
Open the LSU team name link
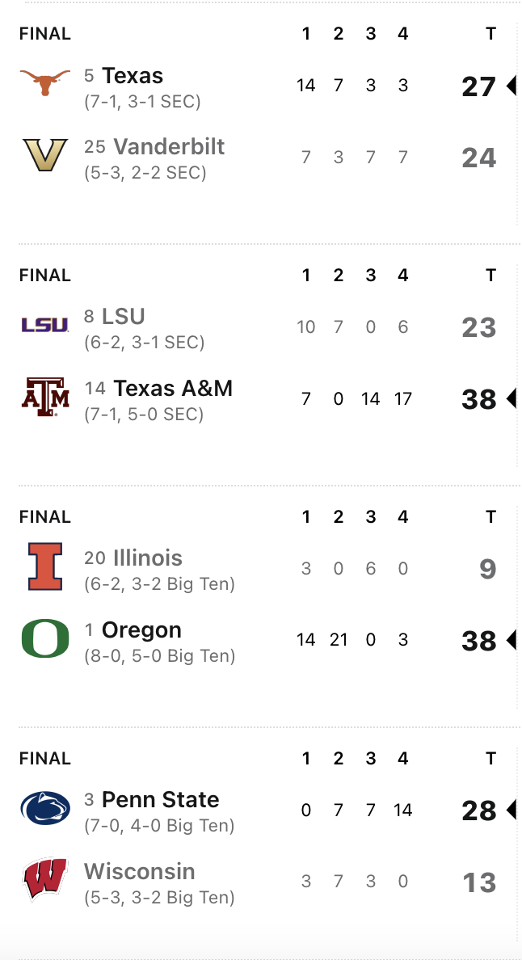[x=124, y=316]
